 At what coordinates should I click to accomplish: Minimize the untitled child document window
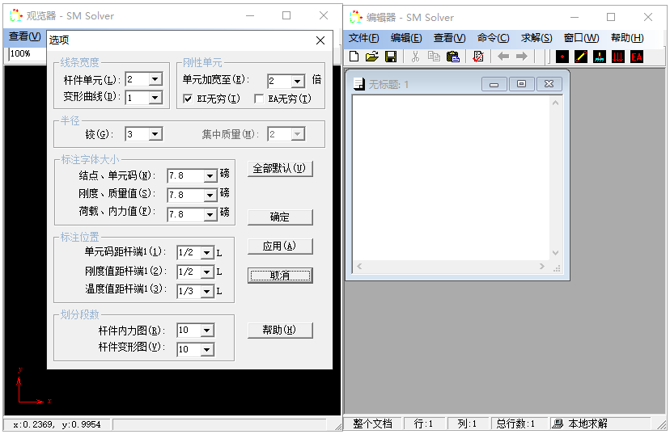tap(494, 84)
